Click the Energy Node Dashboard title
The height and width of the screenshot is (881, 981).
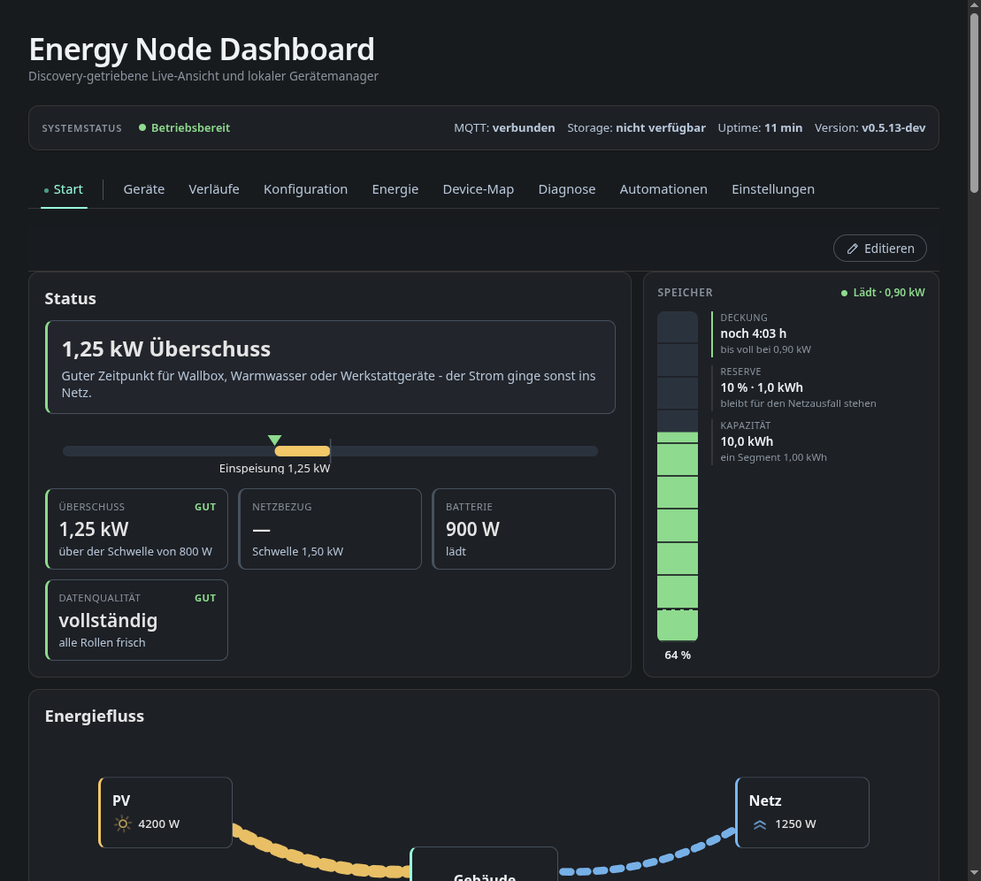[202, 50]
